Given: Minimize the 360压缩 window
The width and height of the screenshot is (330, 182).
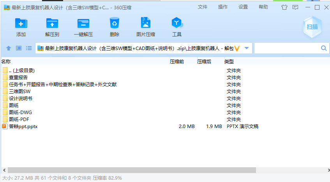Looking at the screenshot, I should tap(308, 7).
